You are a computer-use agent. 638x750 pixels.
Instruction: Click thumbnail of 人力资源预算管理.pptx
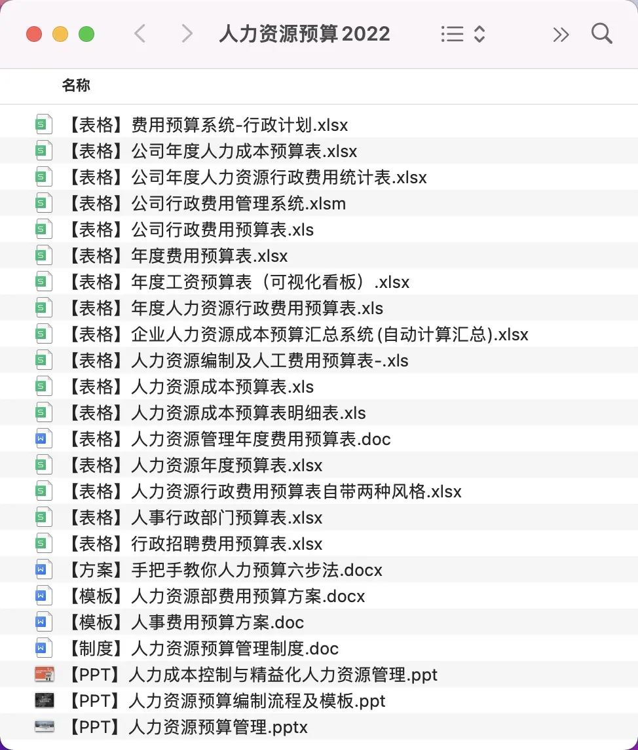tap(44, 726)
